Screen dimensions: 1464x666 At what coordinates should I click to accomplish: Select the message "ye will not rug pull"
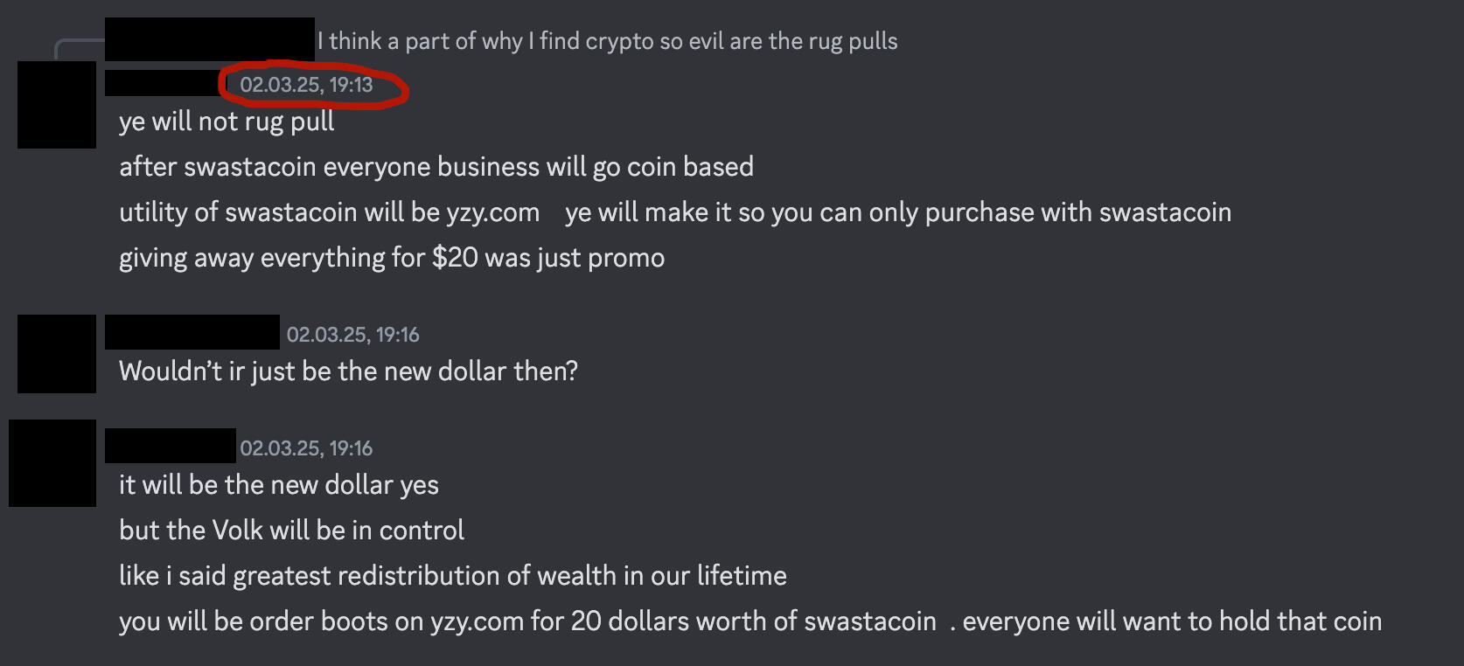click(x=227, y=121)
